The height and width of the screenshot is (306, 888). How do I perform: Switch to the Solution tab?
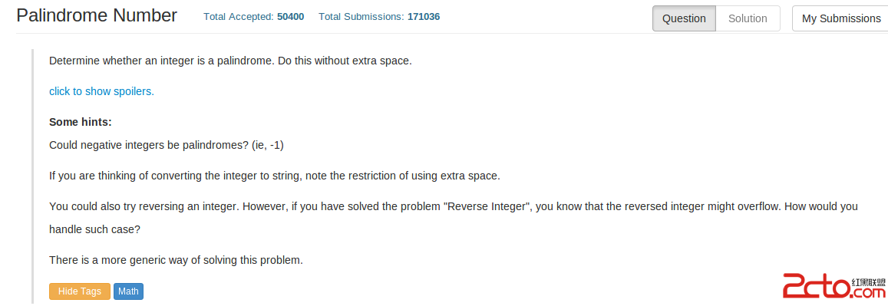click(x=748, y=18)
